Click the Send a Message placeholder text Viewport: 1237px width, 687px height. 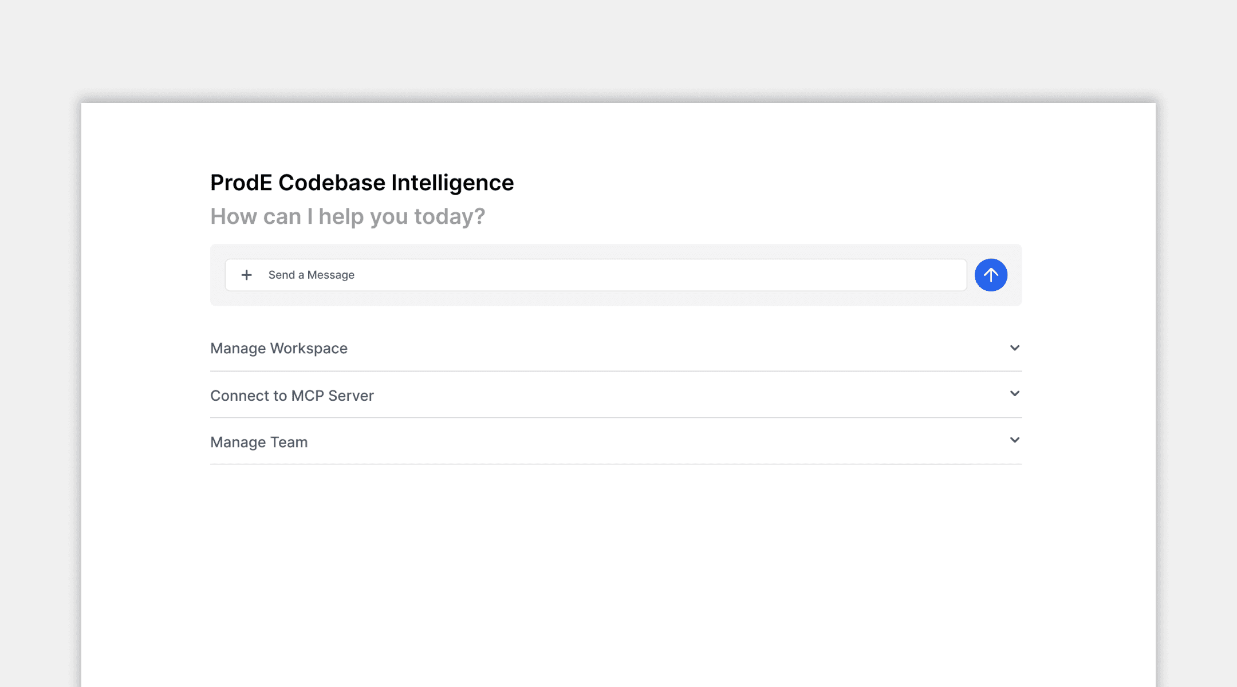(312, 275)
